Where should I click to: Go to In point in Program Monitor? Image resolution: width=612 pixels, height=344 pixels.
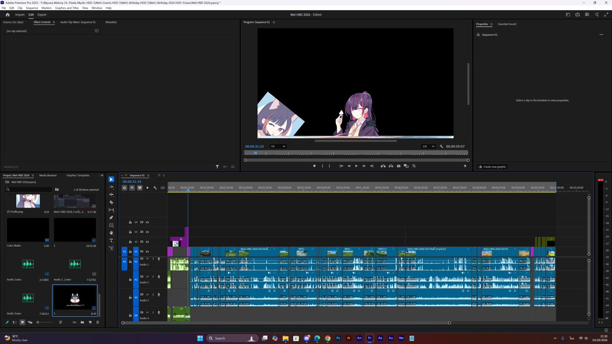point(341,166)
